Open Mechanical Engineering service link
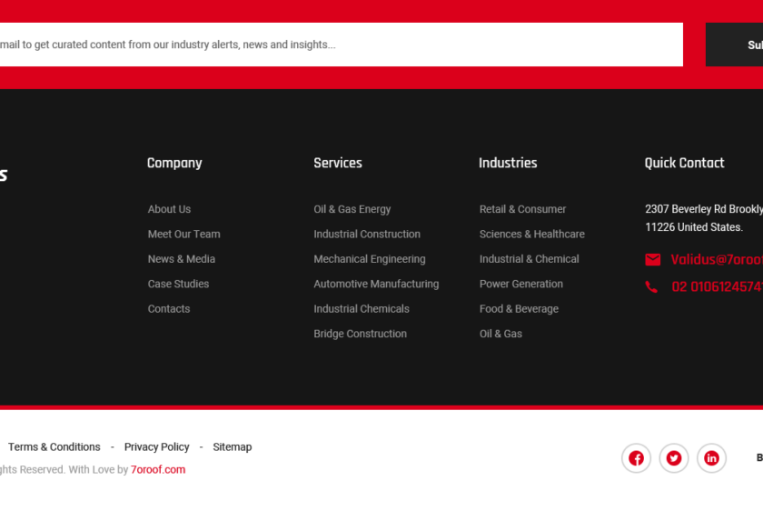Image resolution: width=763 pixels, height=511 pixels. 370,258
